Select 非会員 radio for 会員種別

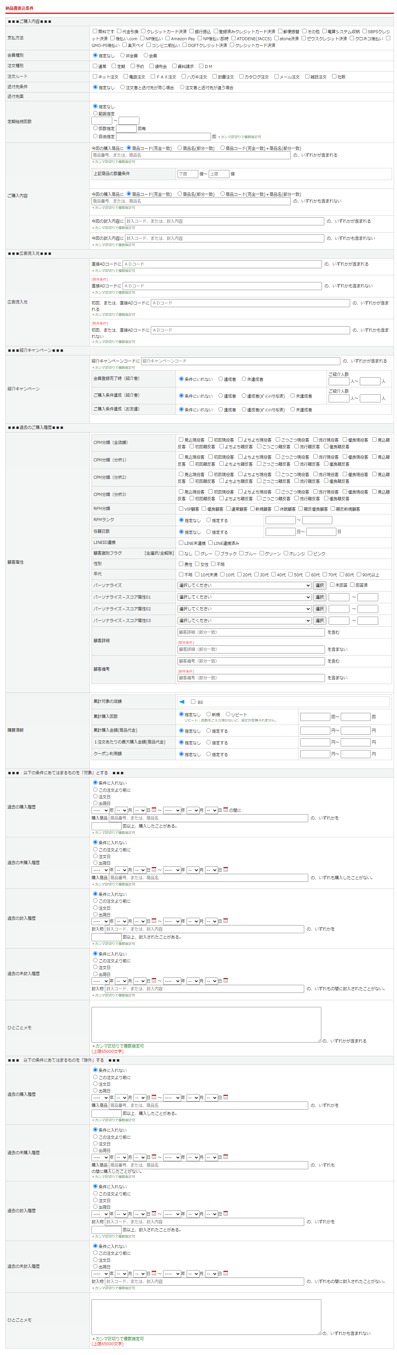click(x=123, y=55)
